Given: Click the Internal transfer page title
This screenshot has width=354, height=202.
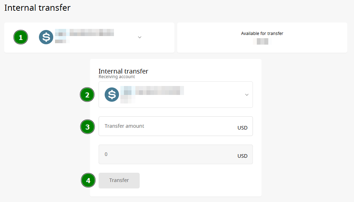Looking at the screenshot, I should pyautogui.click(x=38, y=7).
